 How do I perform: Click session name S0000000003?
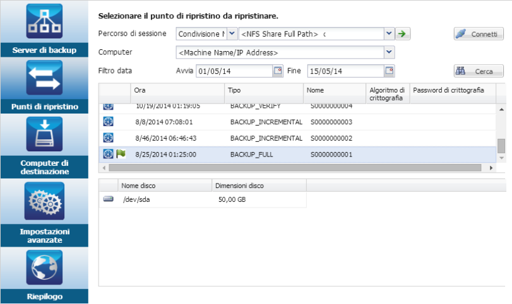[x=331, y=122]
